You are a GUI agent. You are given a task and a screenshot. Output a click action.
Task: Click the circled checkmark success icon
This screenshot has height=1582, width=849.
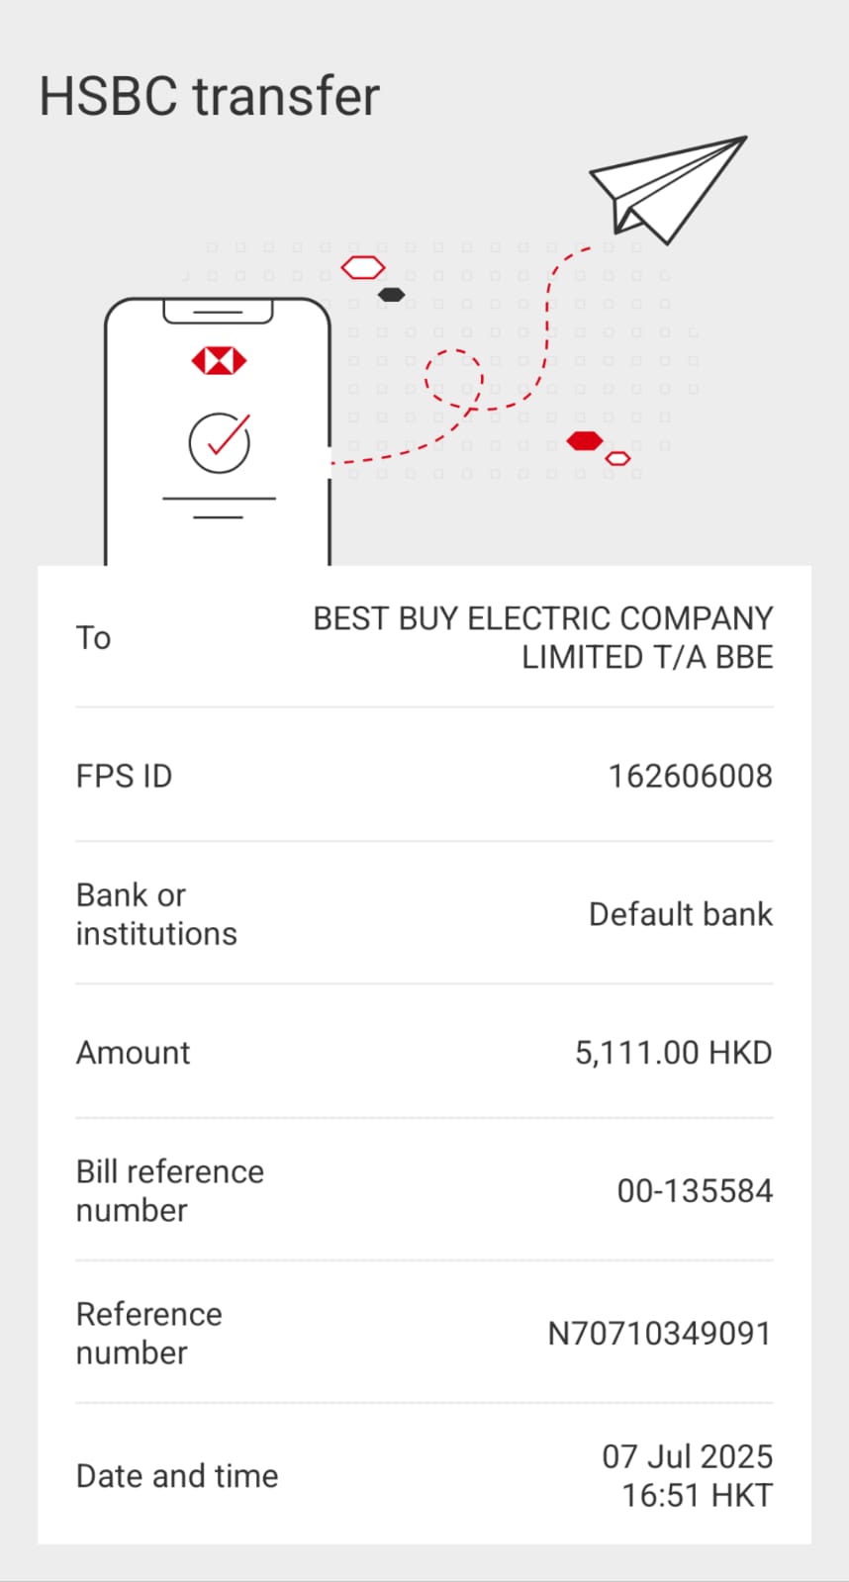click(220, 442)
